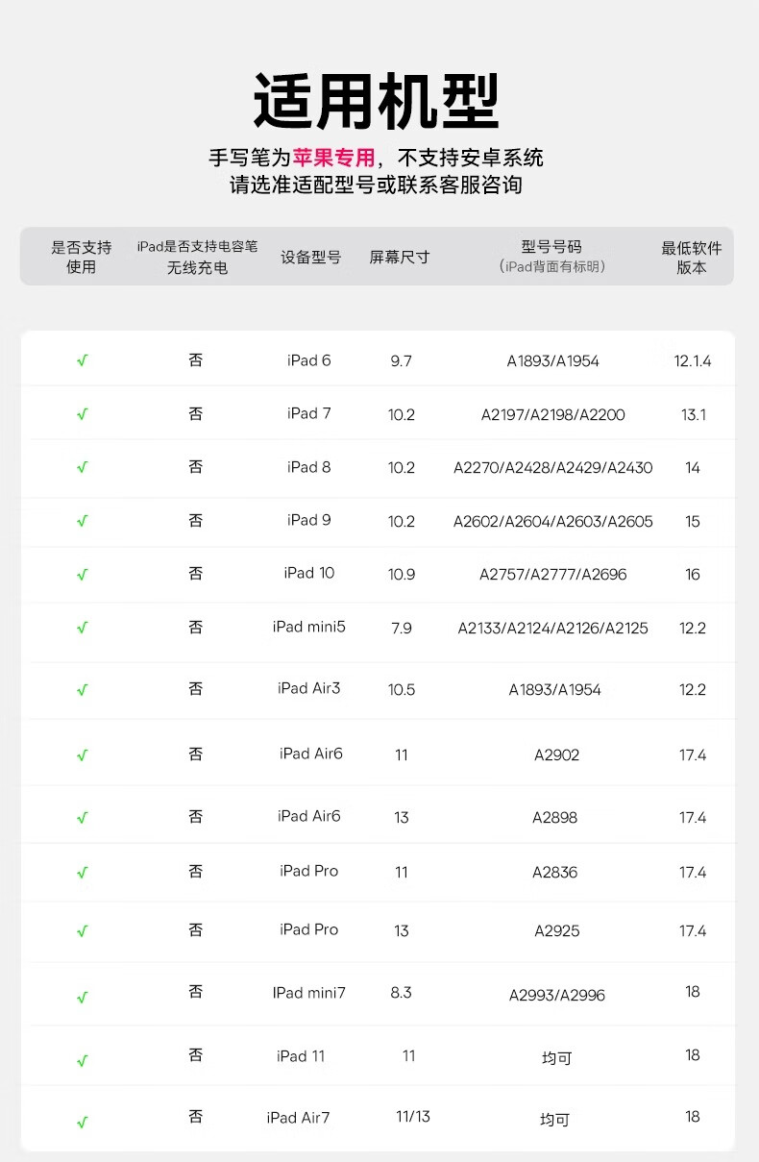Click the green checkmark in the iPad 11 row
This screenshot has width=759, height=1162.
(82, 1061)
